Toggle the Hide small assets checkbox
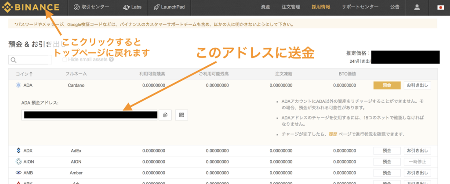Screen dimensions: 450x184 65,60
